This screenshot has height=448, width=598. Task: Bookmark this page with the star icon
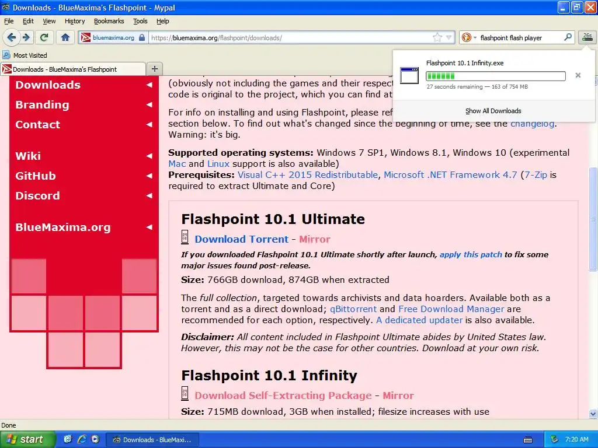[x=437, y=37]
